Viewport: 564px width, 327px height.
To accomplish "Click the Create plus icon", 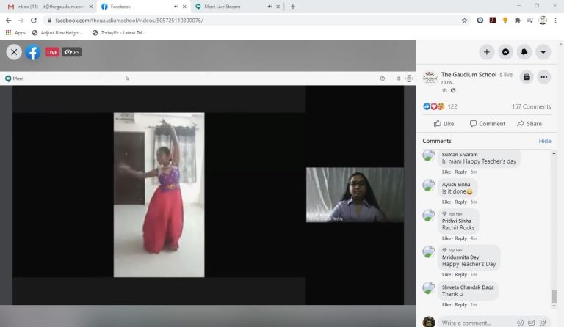I will coord(486,52).
